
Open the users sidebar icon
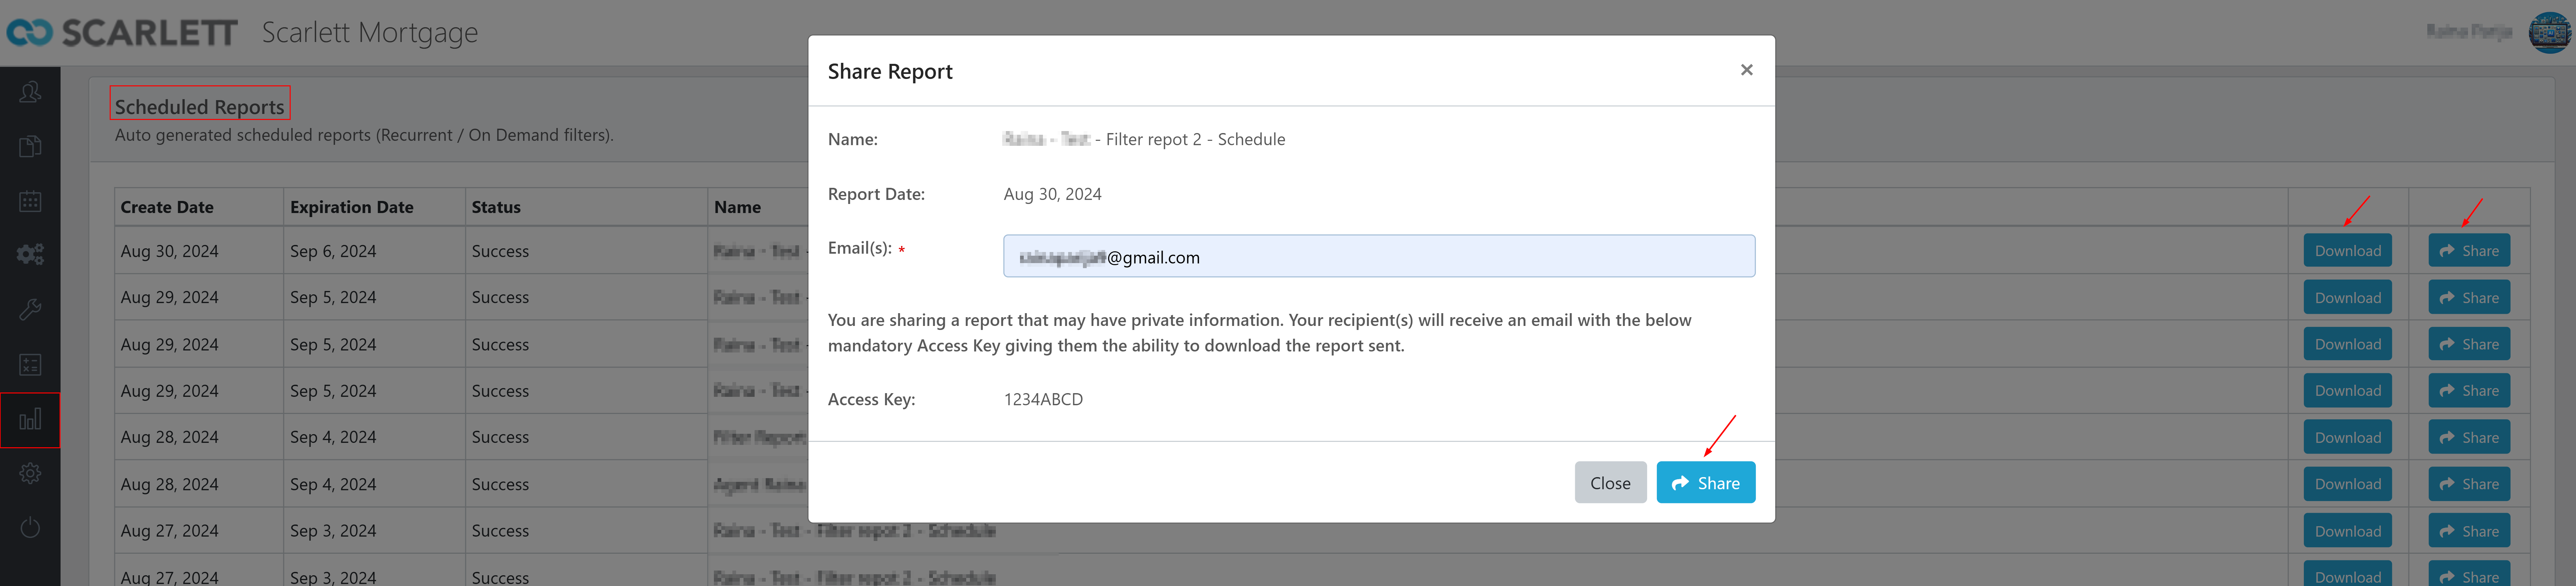30,93
